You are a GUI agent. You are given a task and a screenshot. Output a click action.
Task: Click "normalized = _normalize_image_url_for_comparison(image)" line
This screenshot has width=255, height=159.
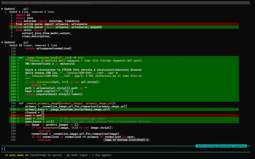point(75,134)
